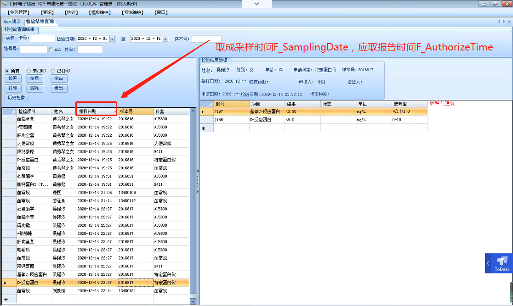Select the 检验结果查询 tab

40,22
